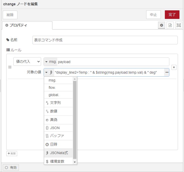Click the 削除 delete button
The image size is (184, 172).
coord(10,15)
